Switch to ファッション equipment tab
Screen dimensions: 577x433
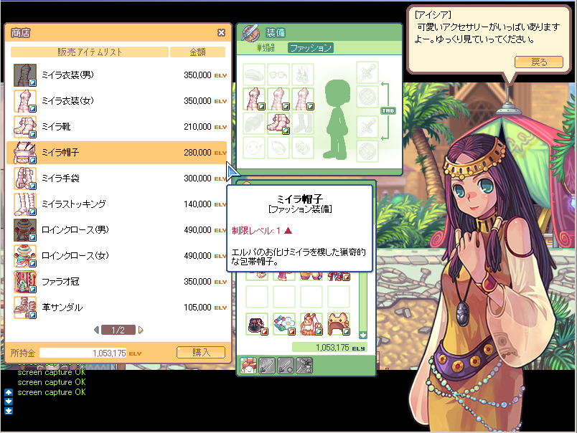[x=311, y=48]
